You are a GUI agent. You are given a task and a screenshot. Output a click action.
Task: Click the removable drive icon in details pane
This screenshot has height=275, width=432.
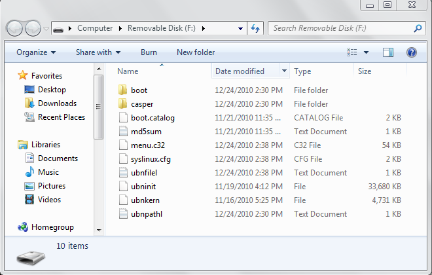point(30,257)
